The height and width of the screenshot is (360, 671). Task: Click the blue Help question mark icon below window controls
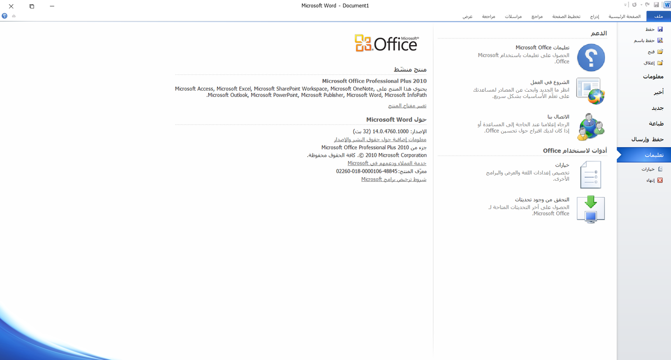[x=5, y=16]
